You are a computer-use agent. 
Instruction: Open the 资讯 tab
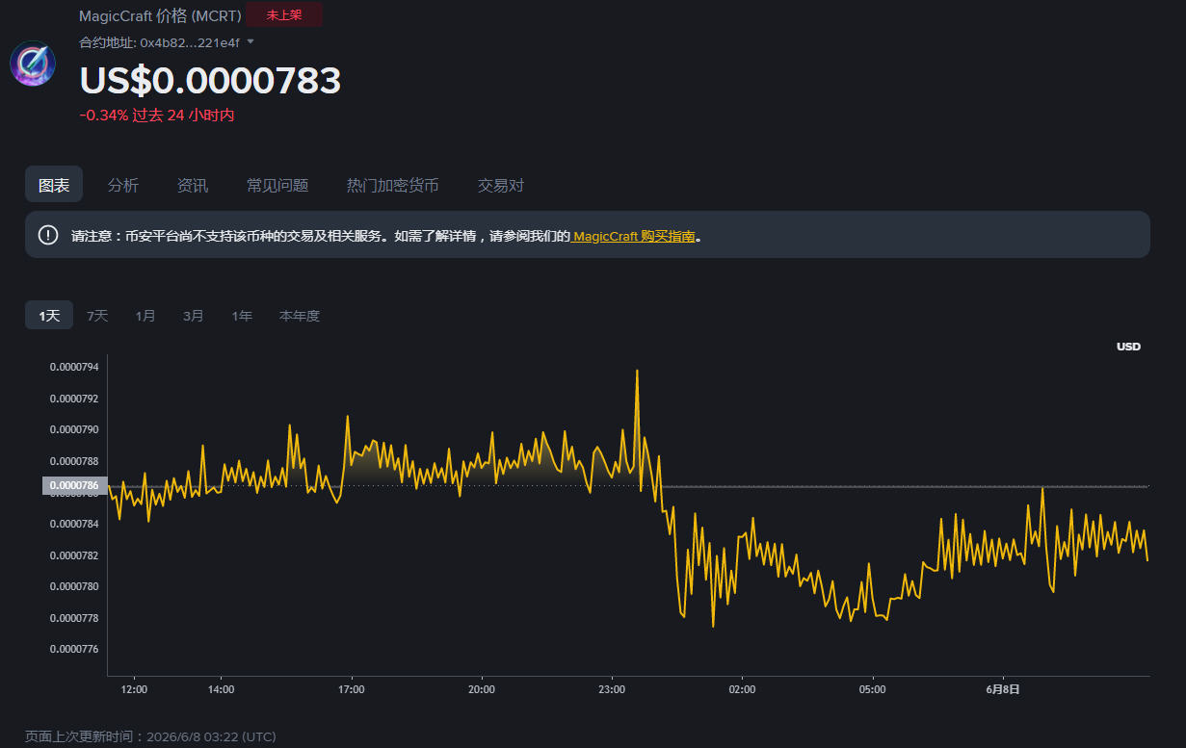pos(193,185)
